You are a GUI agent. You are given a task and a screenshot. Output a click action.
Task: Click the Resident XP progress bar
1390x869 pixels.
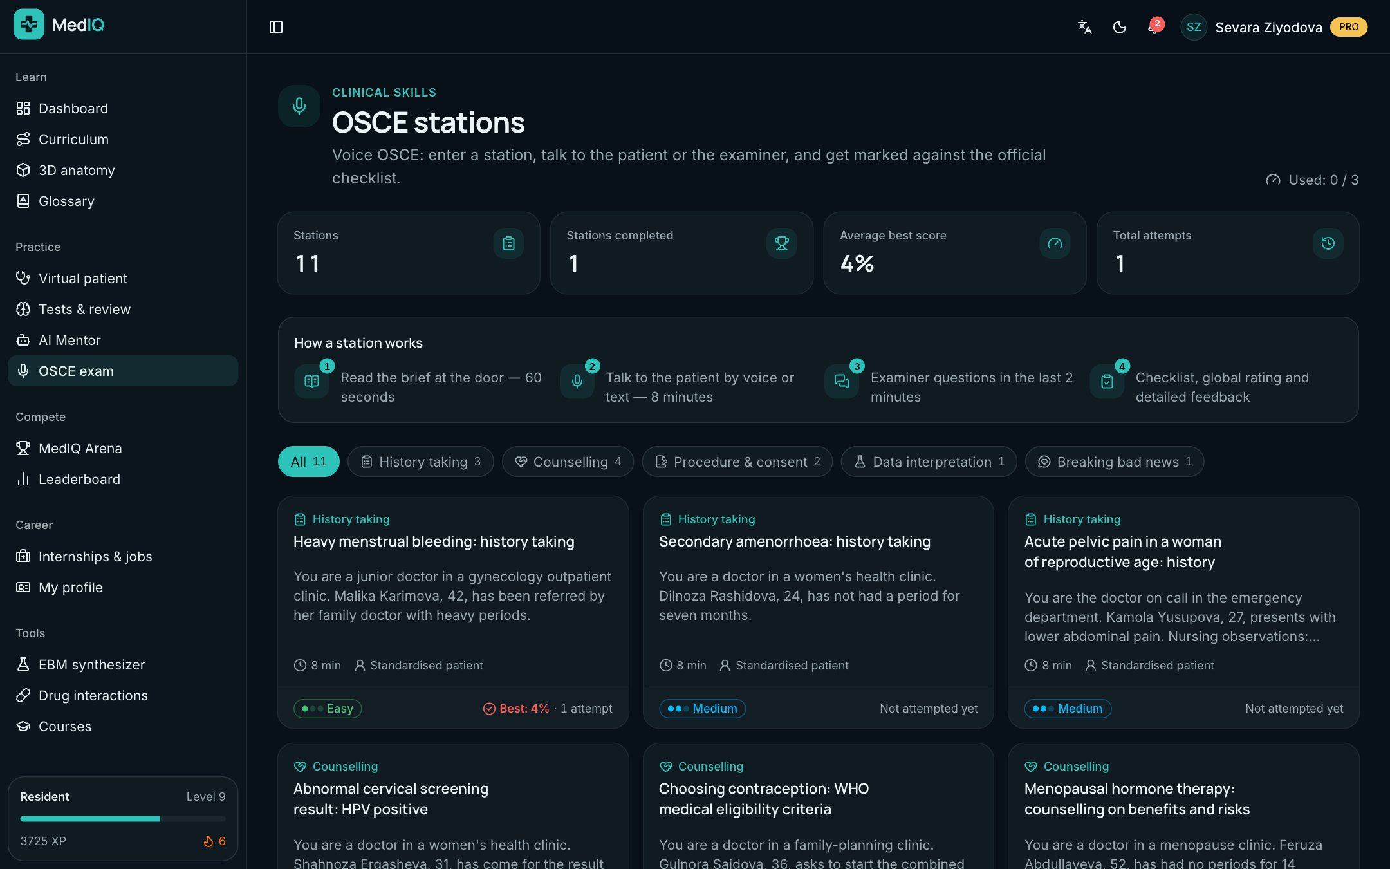pos(123,819)
